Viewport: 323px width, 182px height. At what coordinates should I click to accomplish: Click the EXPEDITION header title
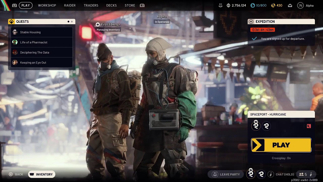pyautogui.click(x=265, y=22)
